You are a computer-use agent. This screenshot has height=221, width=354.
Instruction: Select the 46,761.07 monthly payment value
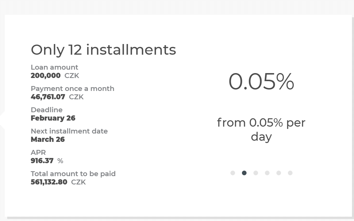coord(48,97)
